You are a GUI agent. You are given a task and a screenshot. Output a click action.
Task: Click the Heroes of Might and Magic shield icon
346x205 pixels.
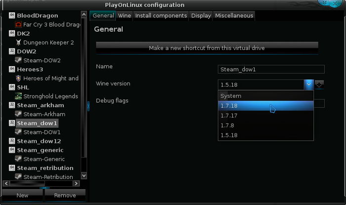click(18, 78)
